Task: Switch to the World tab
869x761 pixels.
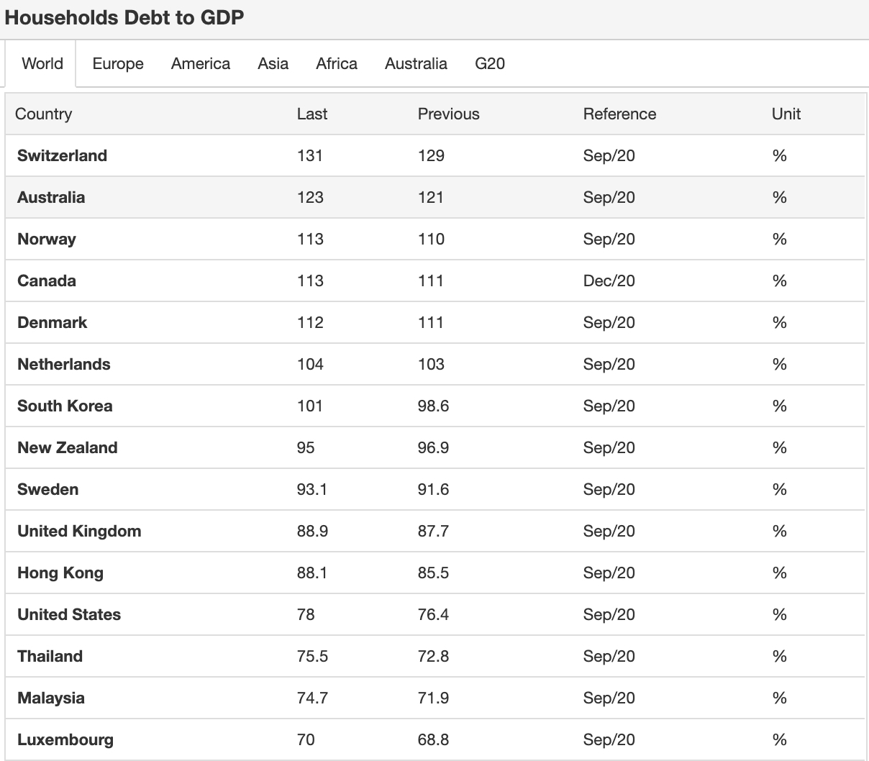Action: (x=42, y=64)
